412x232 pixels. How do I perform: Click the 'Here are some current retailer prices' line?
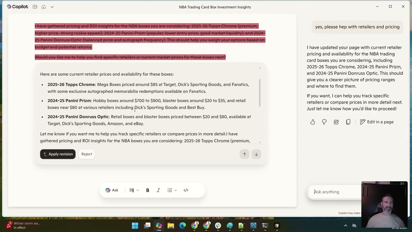coord(107,74)
